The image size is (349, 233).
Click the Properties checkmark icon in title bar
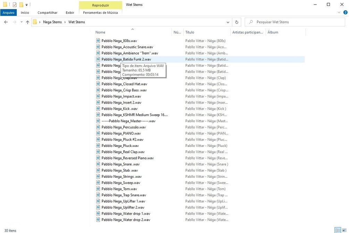coord(15,5)
